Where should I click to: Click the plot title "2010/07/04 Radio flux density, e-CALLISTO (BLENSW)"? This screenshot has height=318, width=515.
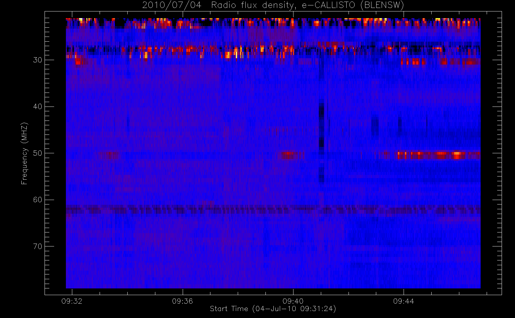273,5
